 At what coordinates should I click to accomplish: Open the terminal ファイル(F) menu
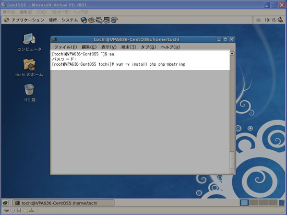pos(66,47)
